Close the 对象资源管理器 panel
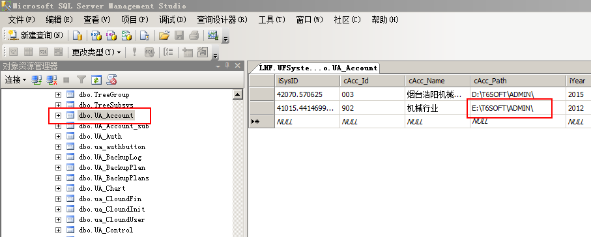This screenshot has height=237, width=591. click(x=237, y=66)
